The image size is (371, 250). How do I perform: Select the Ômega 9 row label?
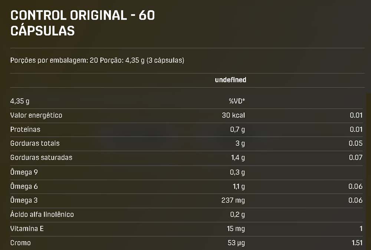coord(24,172)
